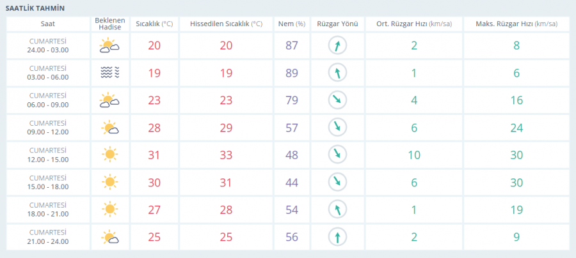The image size is (576, 258).
Task: Click wind direction arrow for 21.00 - 24.00
Action: [337, 237]
